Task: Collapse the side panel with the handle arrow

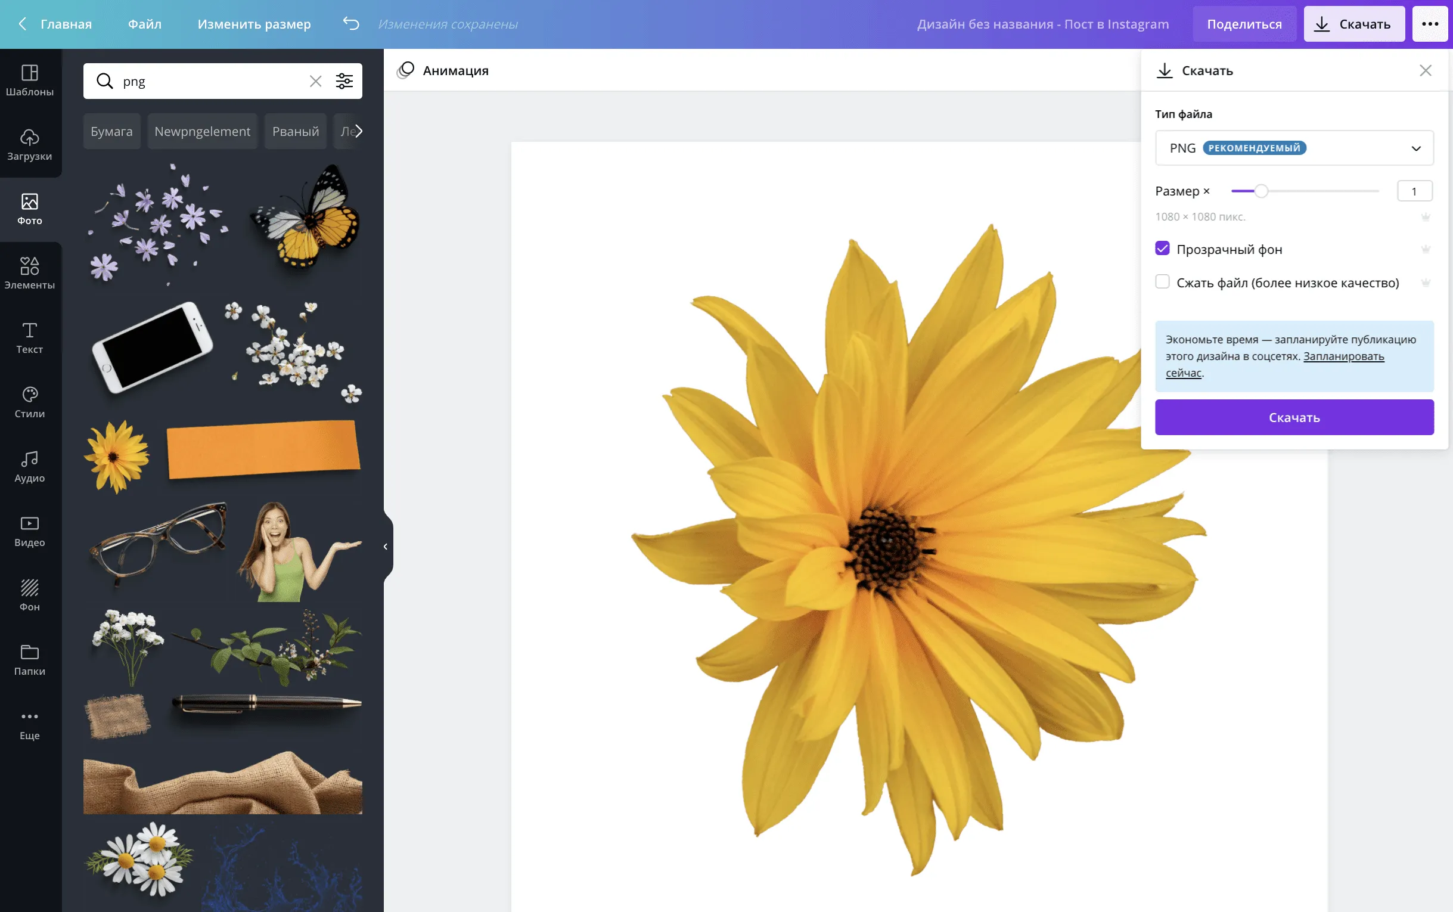Action: tap(386, 547)
